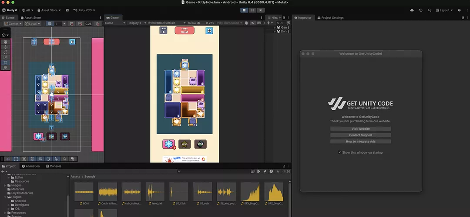The width and height of the screenshot is (470, 217).
Task: Select the Rotate tool in Scene view
Action: pyautogui.click(x=5, y=52)
